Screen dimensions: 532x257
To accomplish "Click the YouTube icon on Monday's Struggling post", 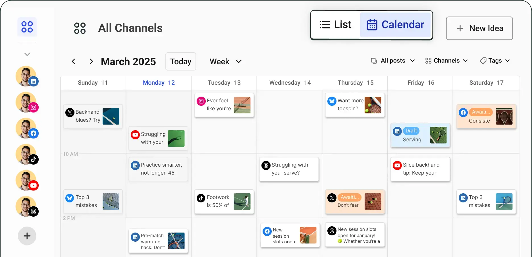I will (x=135, y=134).
